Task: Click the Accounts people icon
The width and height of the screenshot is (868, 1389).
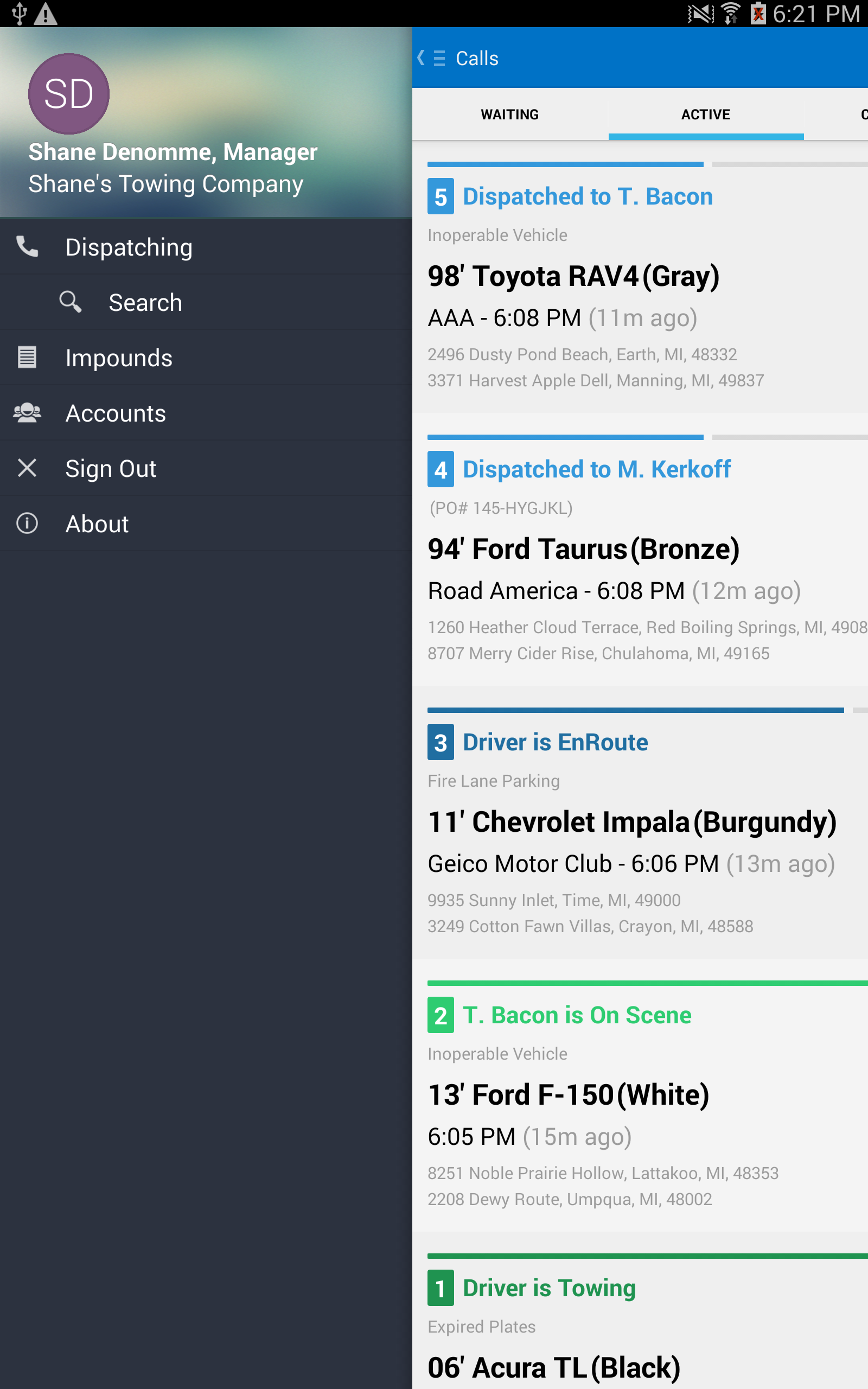Action: click(x=27, y=413)
